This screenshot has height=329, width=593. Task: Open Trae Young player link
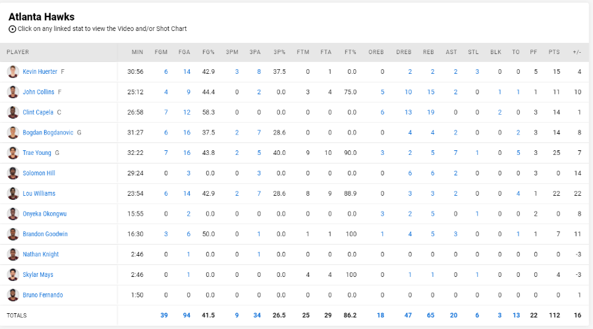37,153
